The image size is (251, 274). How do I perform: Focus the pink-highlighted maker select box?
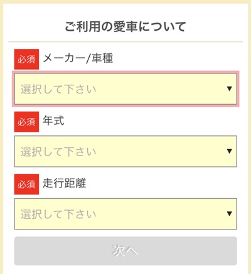(125, 89)
